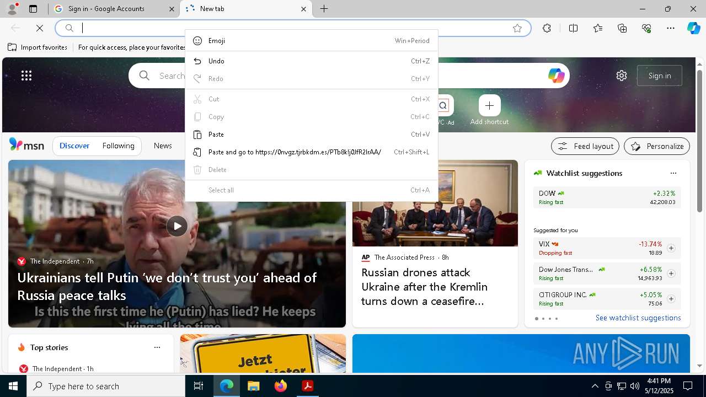Go to MSN logo home

(26, 145)
